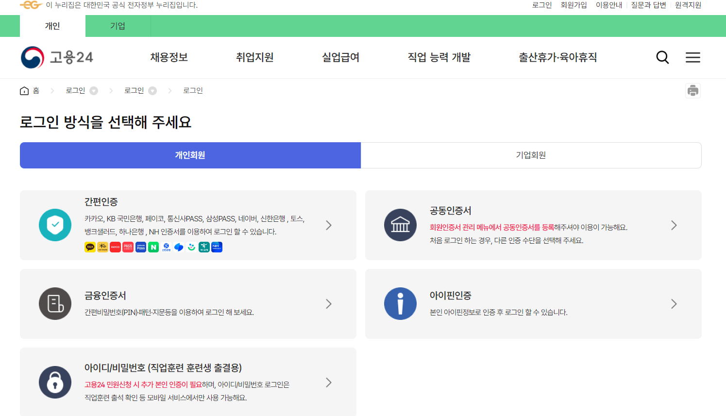Select the KakaoTalk login icon

[89, 247]
